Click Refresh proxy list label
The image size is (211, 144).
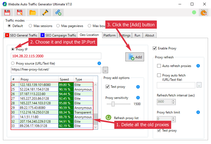(x=126, y=118)
